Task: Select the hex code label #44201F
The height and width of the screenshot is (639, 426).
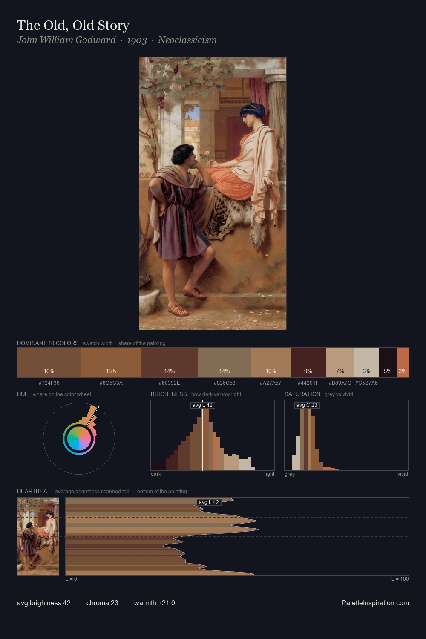Action: (308, 383)
